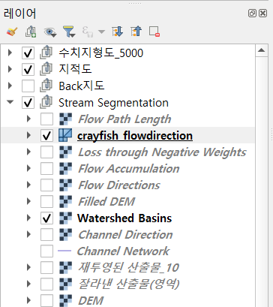Click the Flow Directions raster icon
273x307 pixels.
66,185
